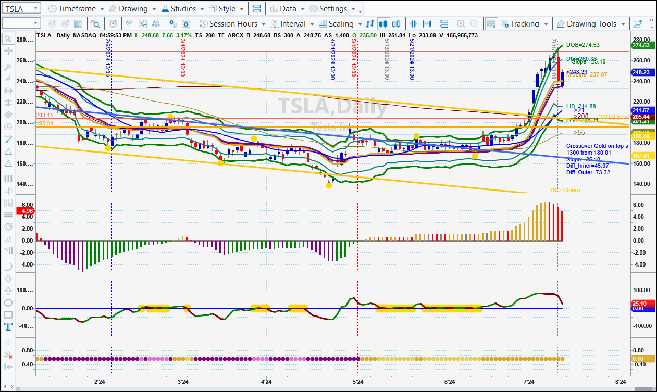Click the stacked panels icon beside Scaling tools
657x392 pixels.
pos(444,24)
